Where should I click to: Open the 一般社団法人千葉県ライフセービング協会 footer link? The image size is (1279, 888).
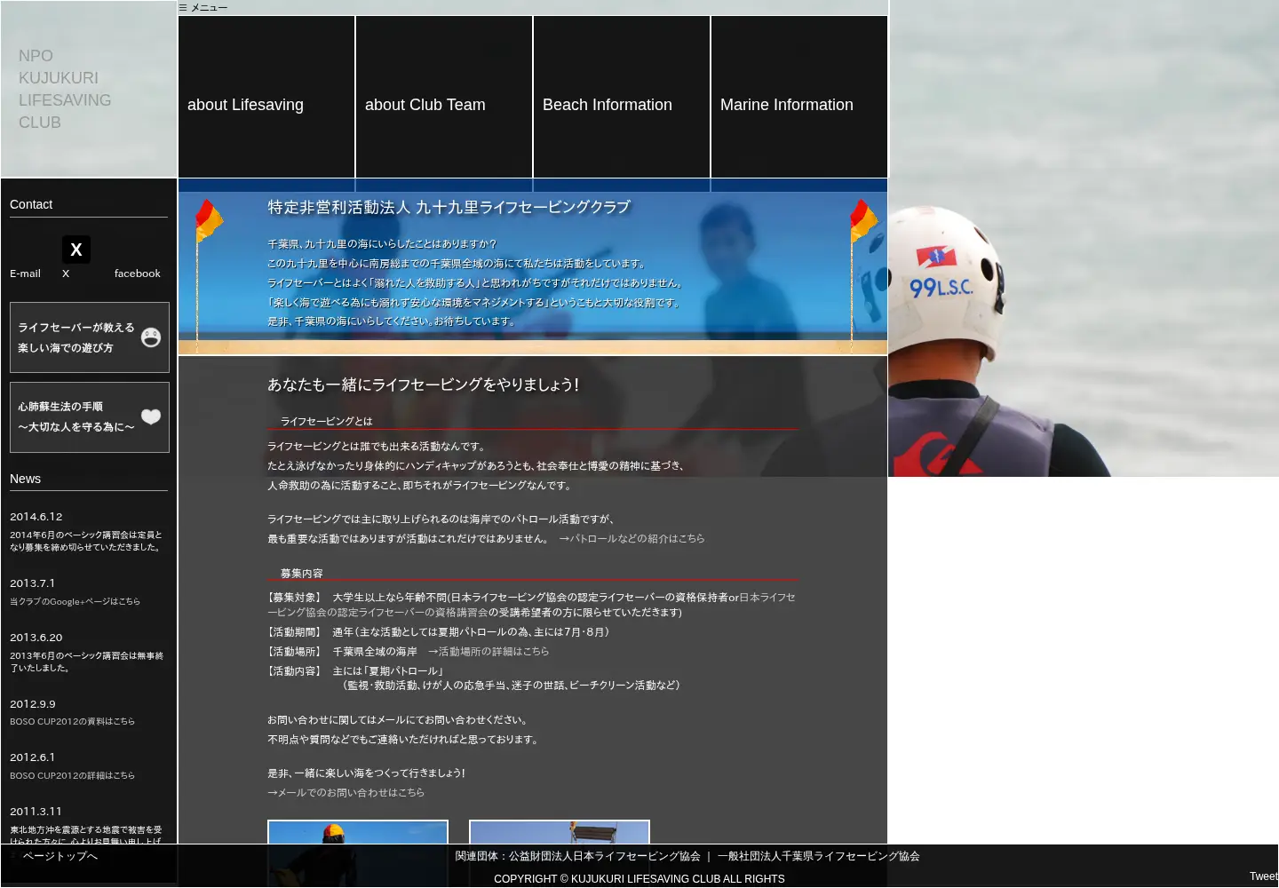coord(819,856)
